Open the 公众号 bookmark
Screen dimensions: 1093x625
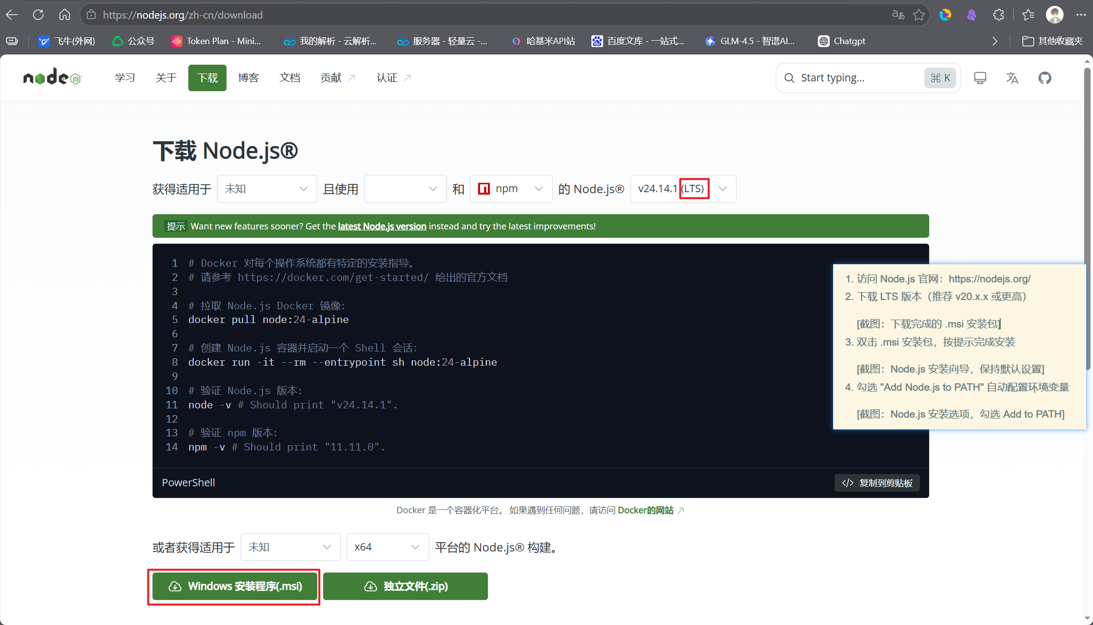(x=133, y=41)
